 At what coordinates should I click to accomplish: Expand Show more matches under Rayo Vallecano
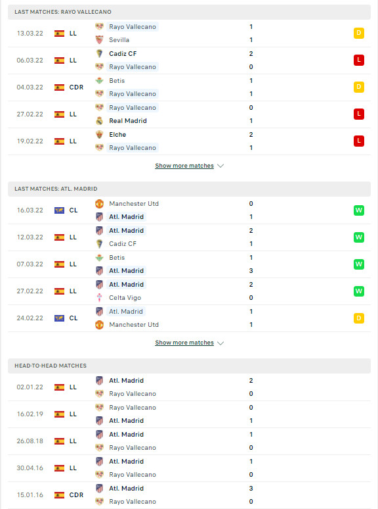184,166
